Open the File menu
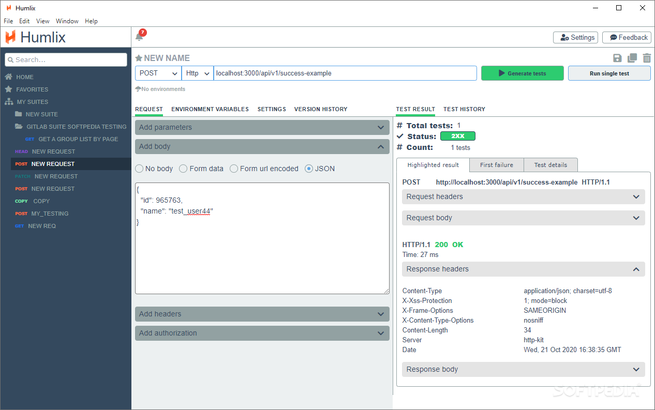655x410 pixels. click(8, 21)
